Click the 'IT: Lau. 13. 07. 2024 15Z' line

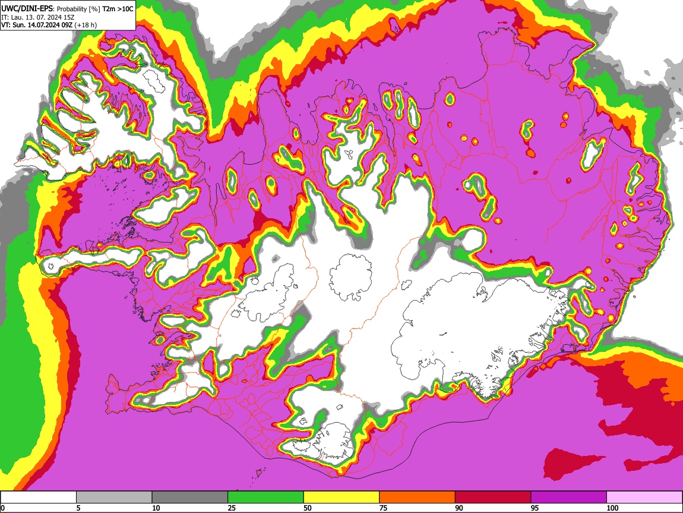[38, 17]
